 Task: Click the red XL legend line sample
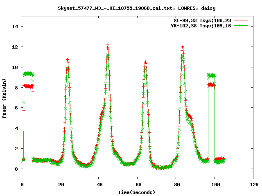(241, 20)
